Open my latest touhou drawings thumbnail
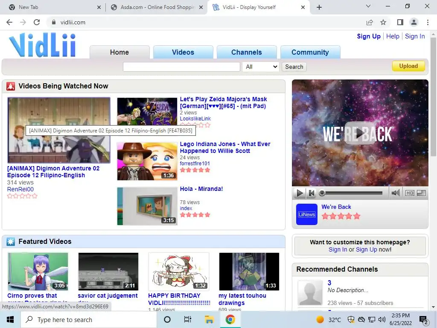Screen dimensions: 437x328 (249, 271)
